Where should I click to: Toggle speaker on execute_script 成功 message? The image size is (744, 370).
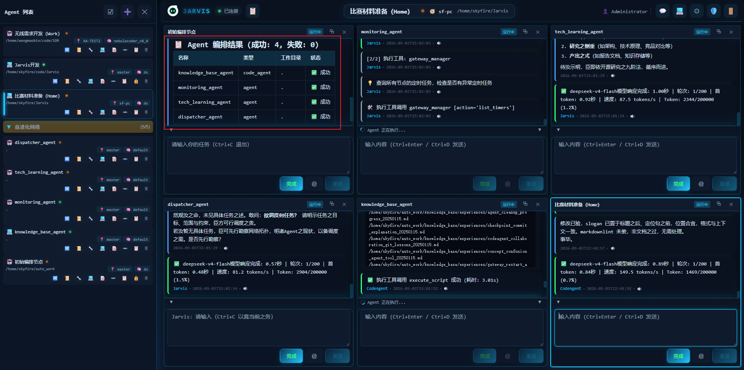(x=446, y=289)
